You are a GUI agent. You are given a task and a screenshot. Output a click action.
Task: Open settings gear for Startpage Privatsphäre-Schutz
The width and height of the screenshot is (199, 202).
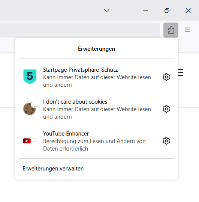[166, 77]
